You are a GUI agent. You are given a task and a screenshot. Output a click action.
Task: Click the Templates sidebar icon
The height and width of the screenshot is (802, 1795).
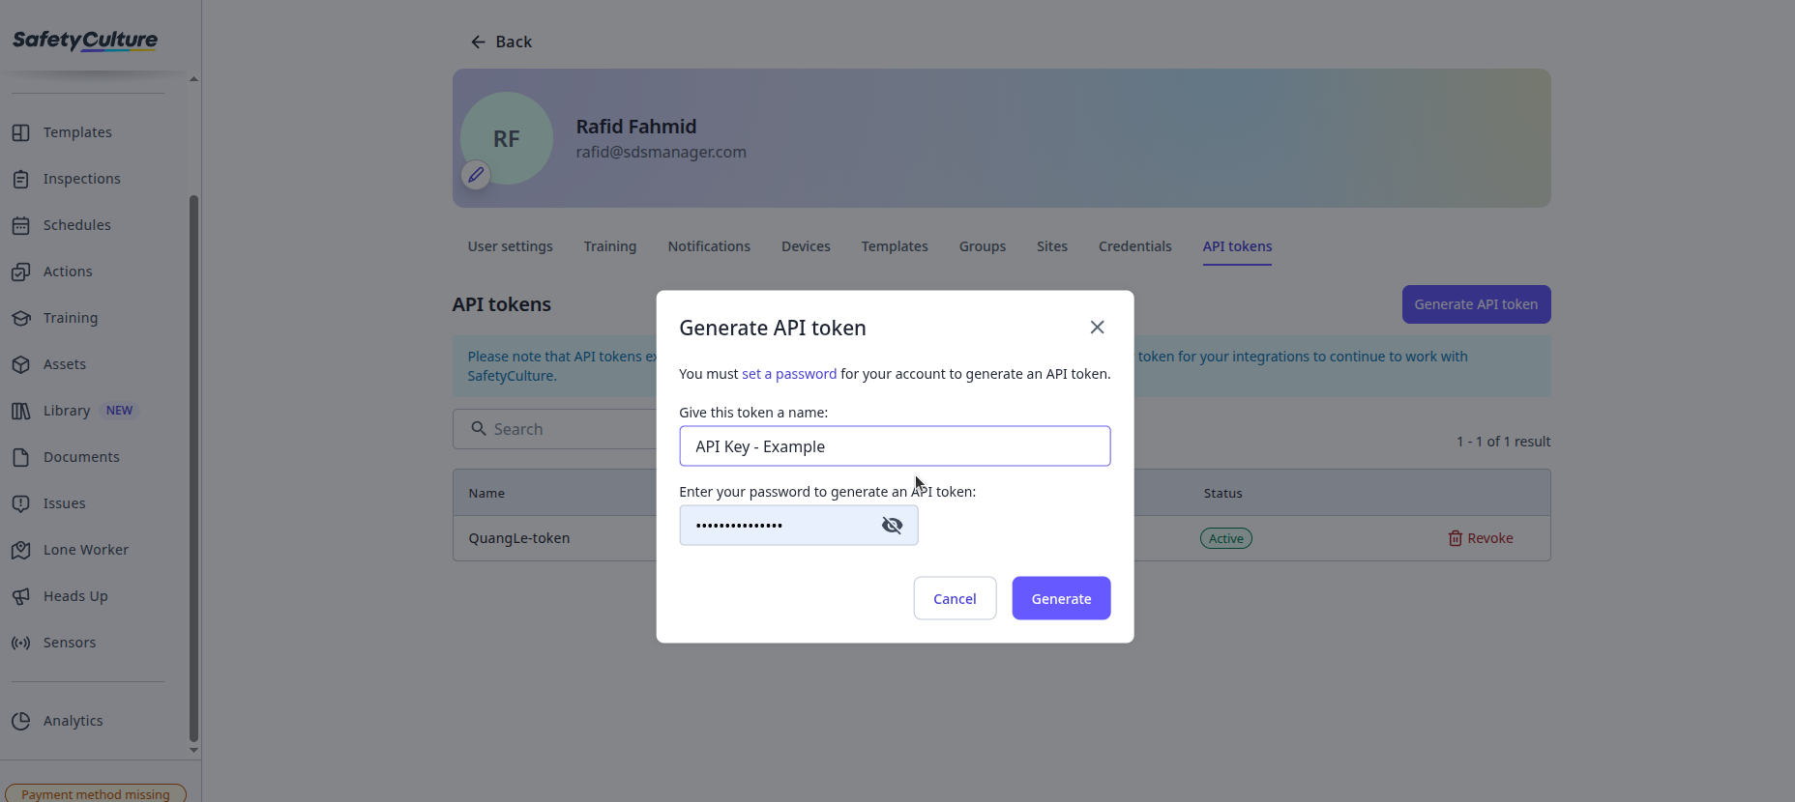click(20, 132)
